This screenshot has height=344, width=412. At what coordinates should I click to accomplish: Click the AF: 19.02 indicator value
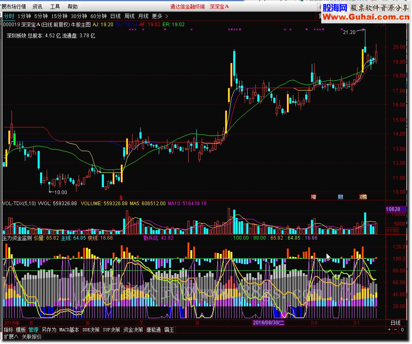pyautogui.click(x=150, y=25)
